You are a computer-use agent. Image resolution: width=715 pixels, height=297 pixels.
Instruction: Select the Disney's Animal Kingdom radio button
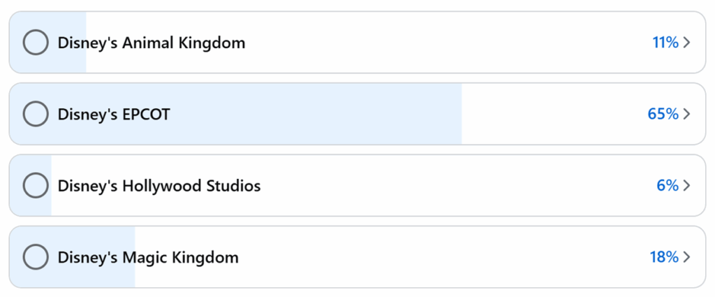coord(35,43)
